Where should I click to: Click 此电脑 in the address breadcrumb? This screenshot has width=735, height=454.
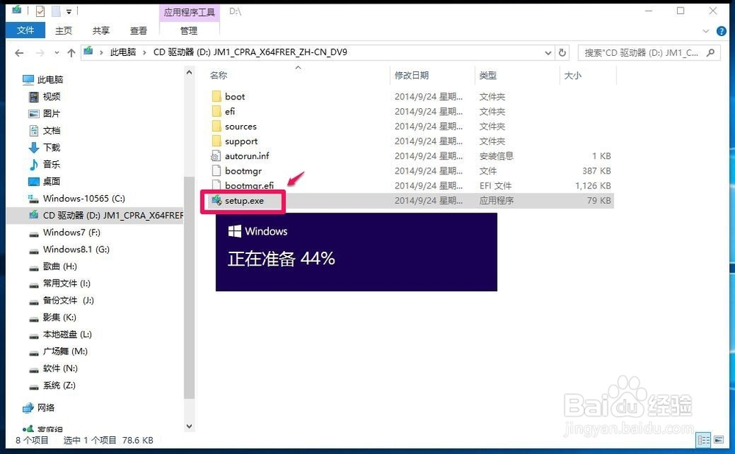(x=123, y=52)
